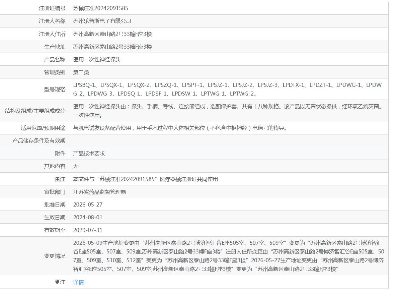Image resolution: width=395 pixels, height=293 pixels.
Task: Click management class value 第二类
Action: 81,72
